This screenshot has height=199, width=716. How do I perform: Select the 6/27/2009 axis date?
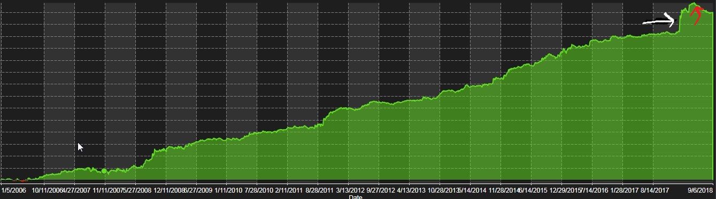198,190
